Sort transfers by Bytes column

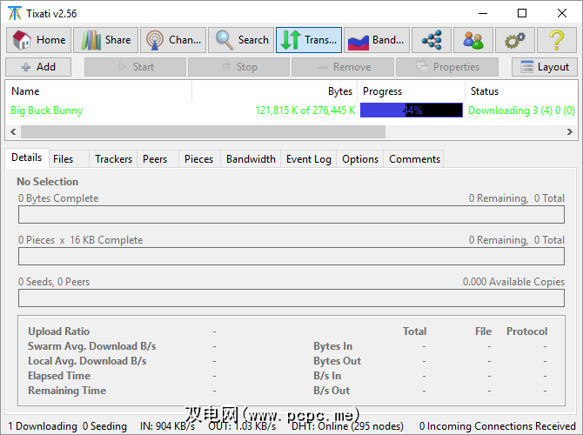[274, 91]
